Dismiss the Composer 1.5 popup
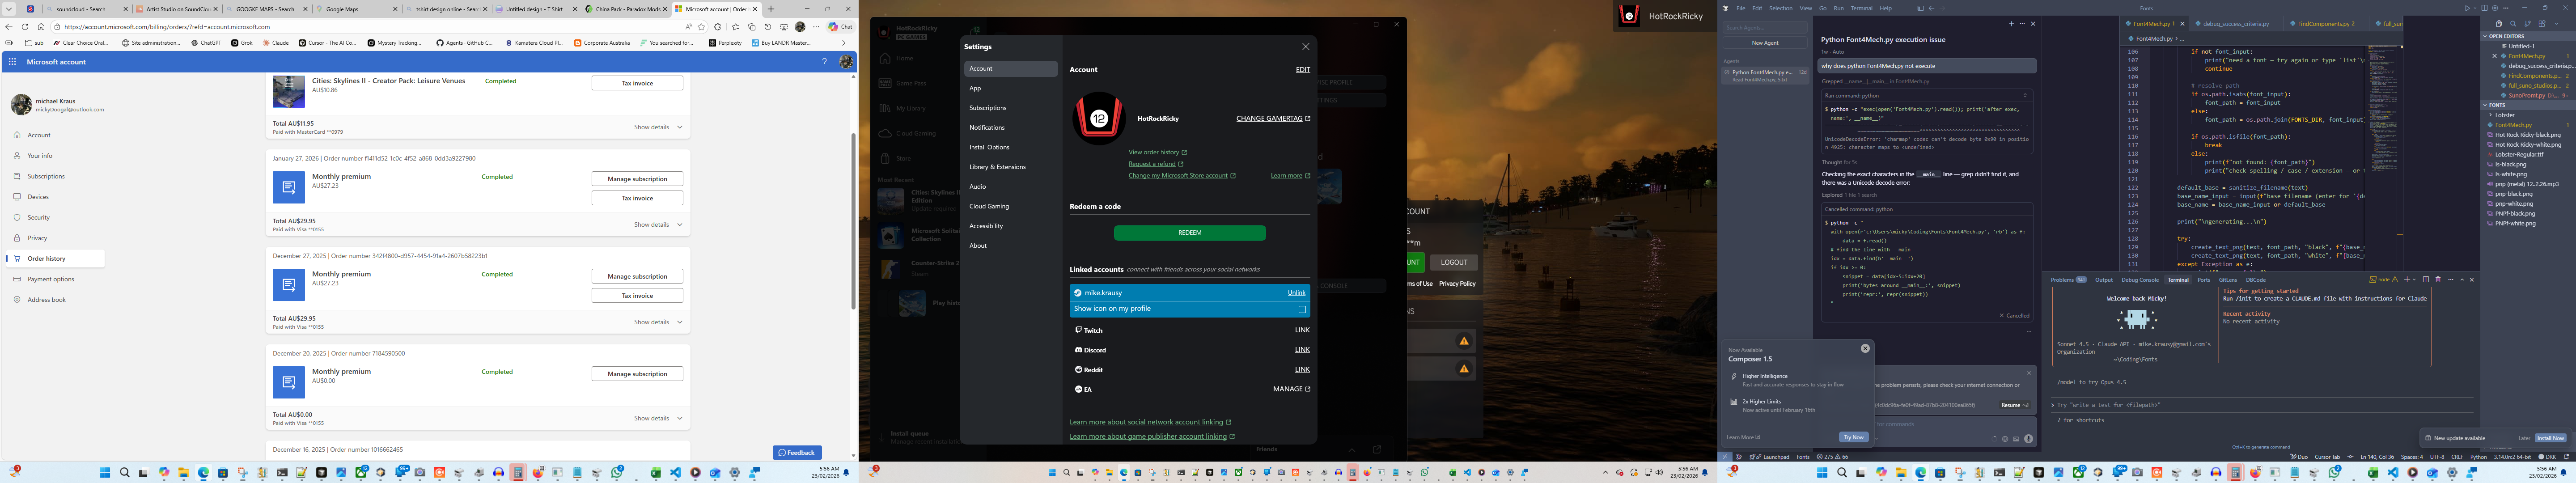Viewport: 2576px width, 483px height. (x=1864, y=349)
